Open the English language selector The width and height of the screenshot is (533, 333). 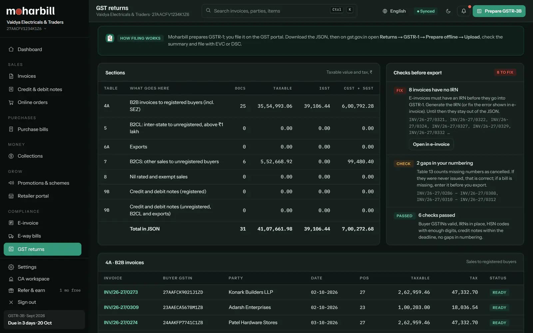click(394, 11)
